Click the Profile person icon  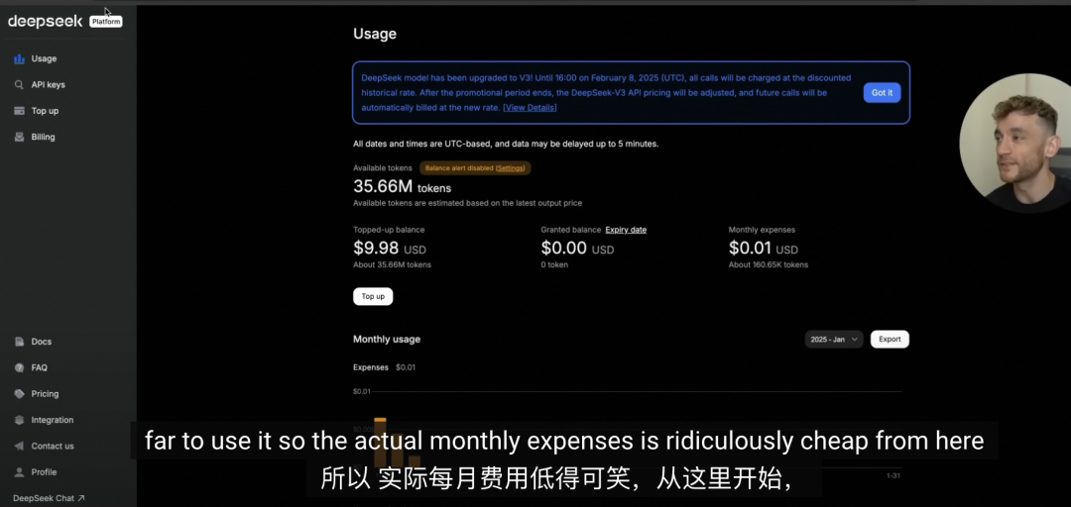pyautogui.click(x=19, y=472)
